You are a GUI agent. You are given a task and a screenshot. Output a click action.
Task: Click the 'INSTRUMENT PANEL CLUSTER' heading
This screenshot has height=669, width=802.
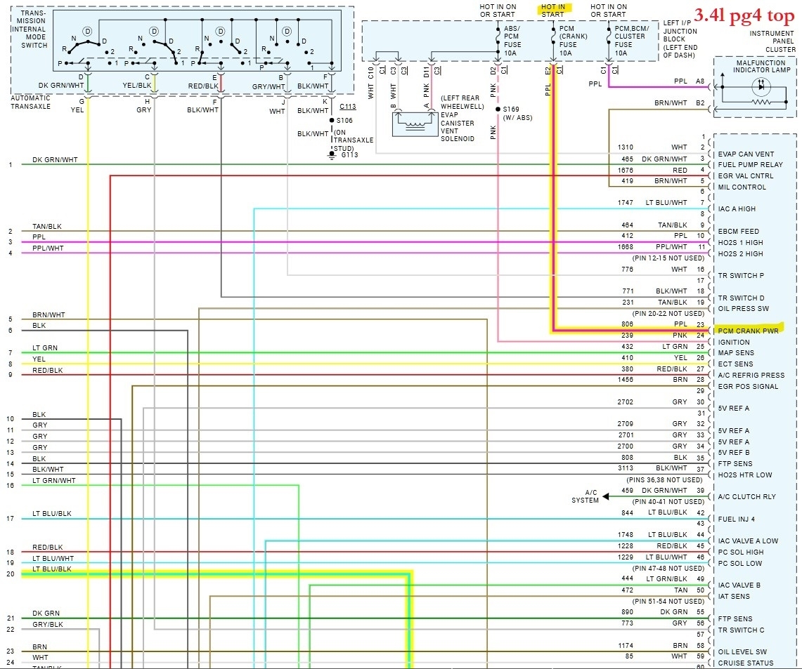click(x=772, y=41)
